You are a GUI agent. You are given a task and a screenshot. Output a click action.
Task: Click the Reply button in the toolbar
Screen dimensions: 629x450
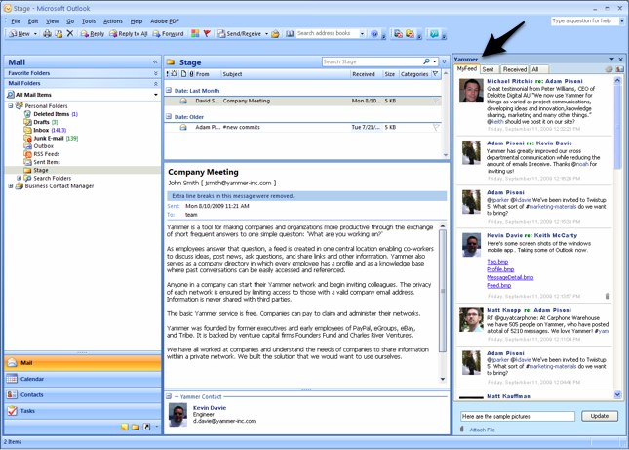click(93, 34)
